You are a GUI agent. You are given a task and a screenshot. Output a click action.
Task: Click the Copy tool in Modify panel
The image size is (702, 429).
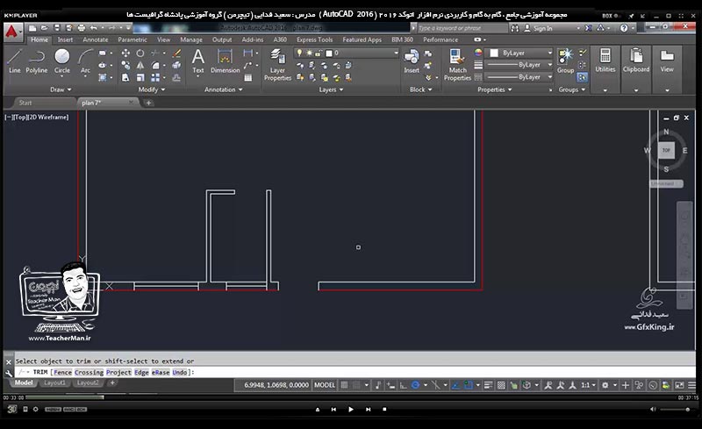pyautogui.click(x=125, y=66)
